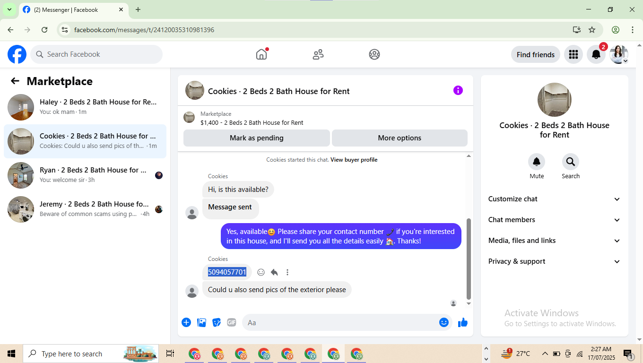This screenshot has height=363, width=643.
Task: Open the Jeremy conversation
Action: click(85, 209)
